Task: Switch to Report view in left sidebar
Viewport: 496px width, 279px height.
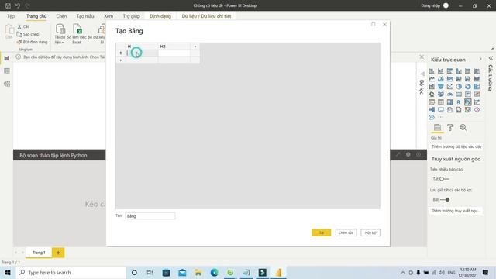Action: coord(7,58)
